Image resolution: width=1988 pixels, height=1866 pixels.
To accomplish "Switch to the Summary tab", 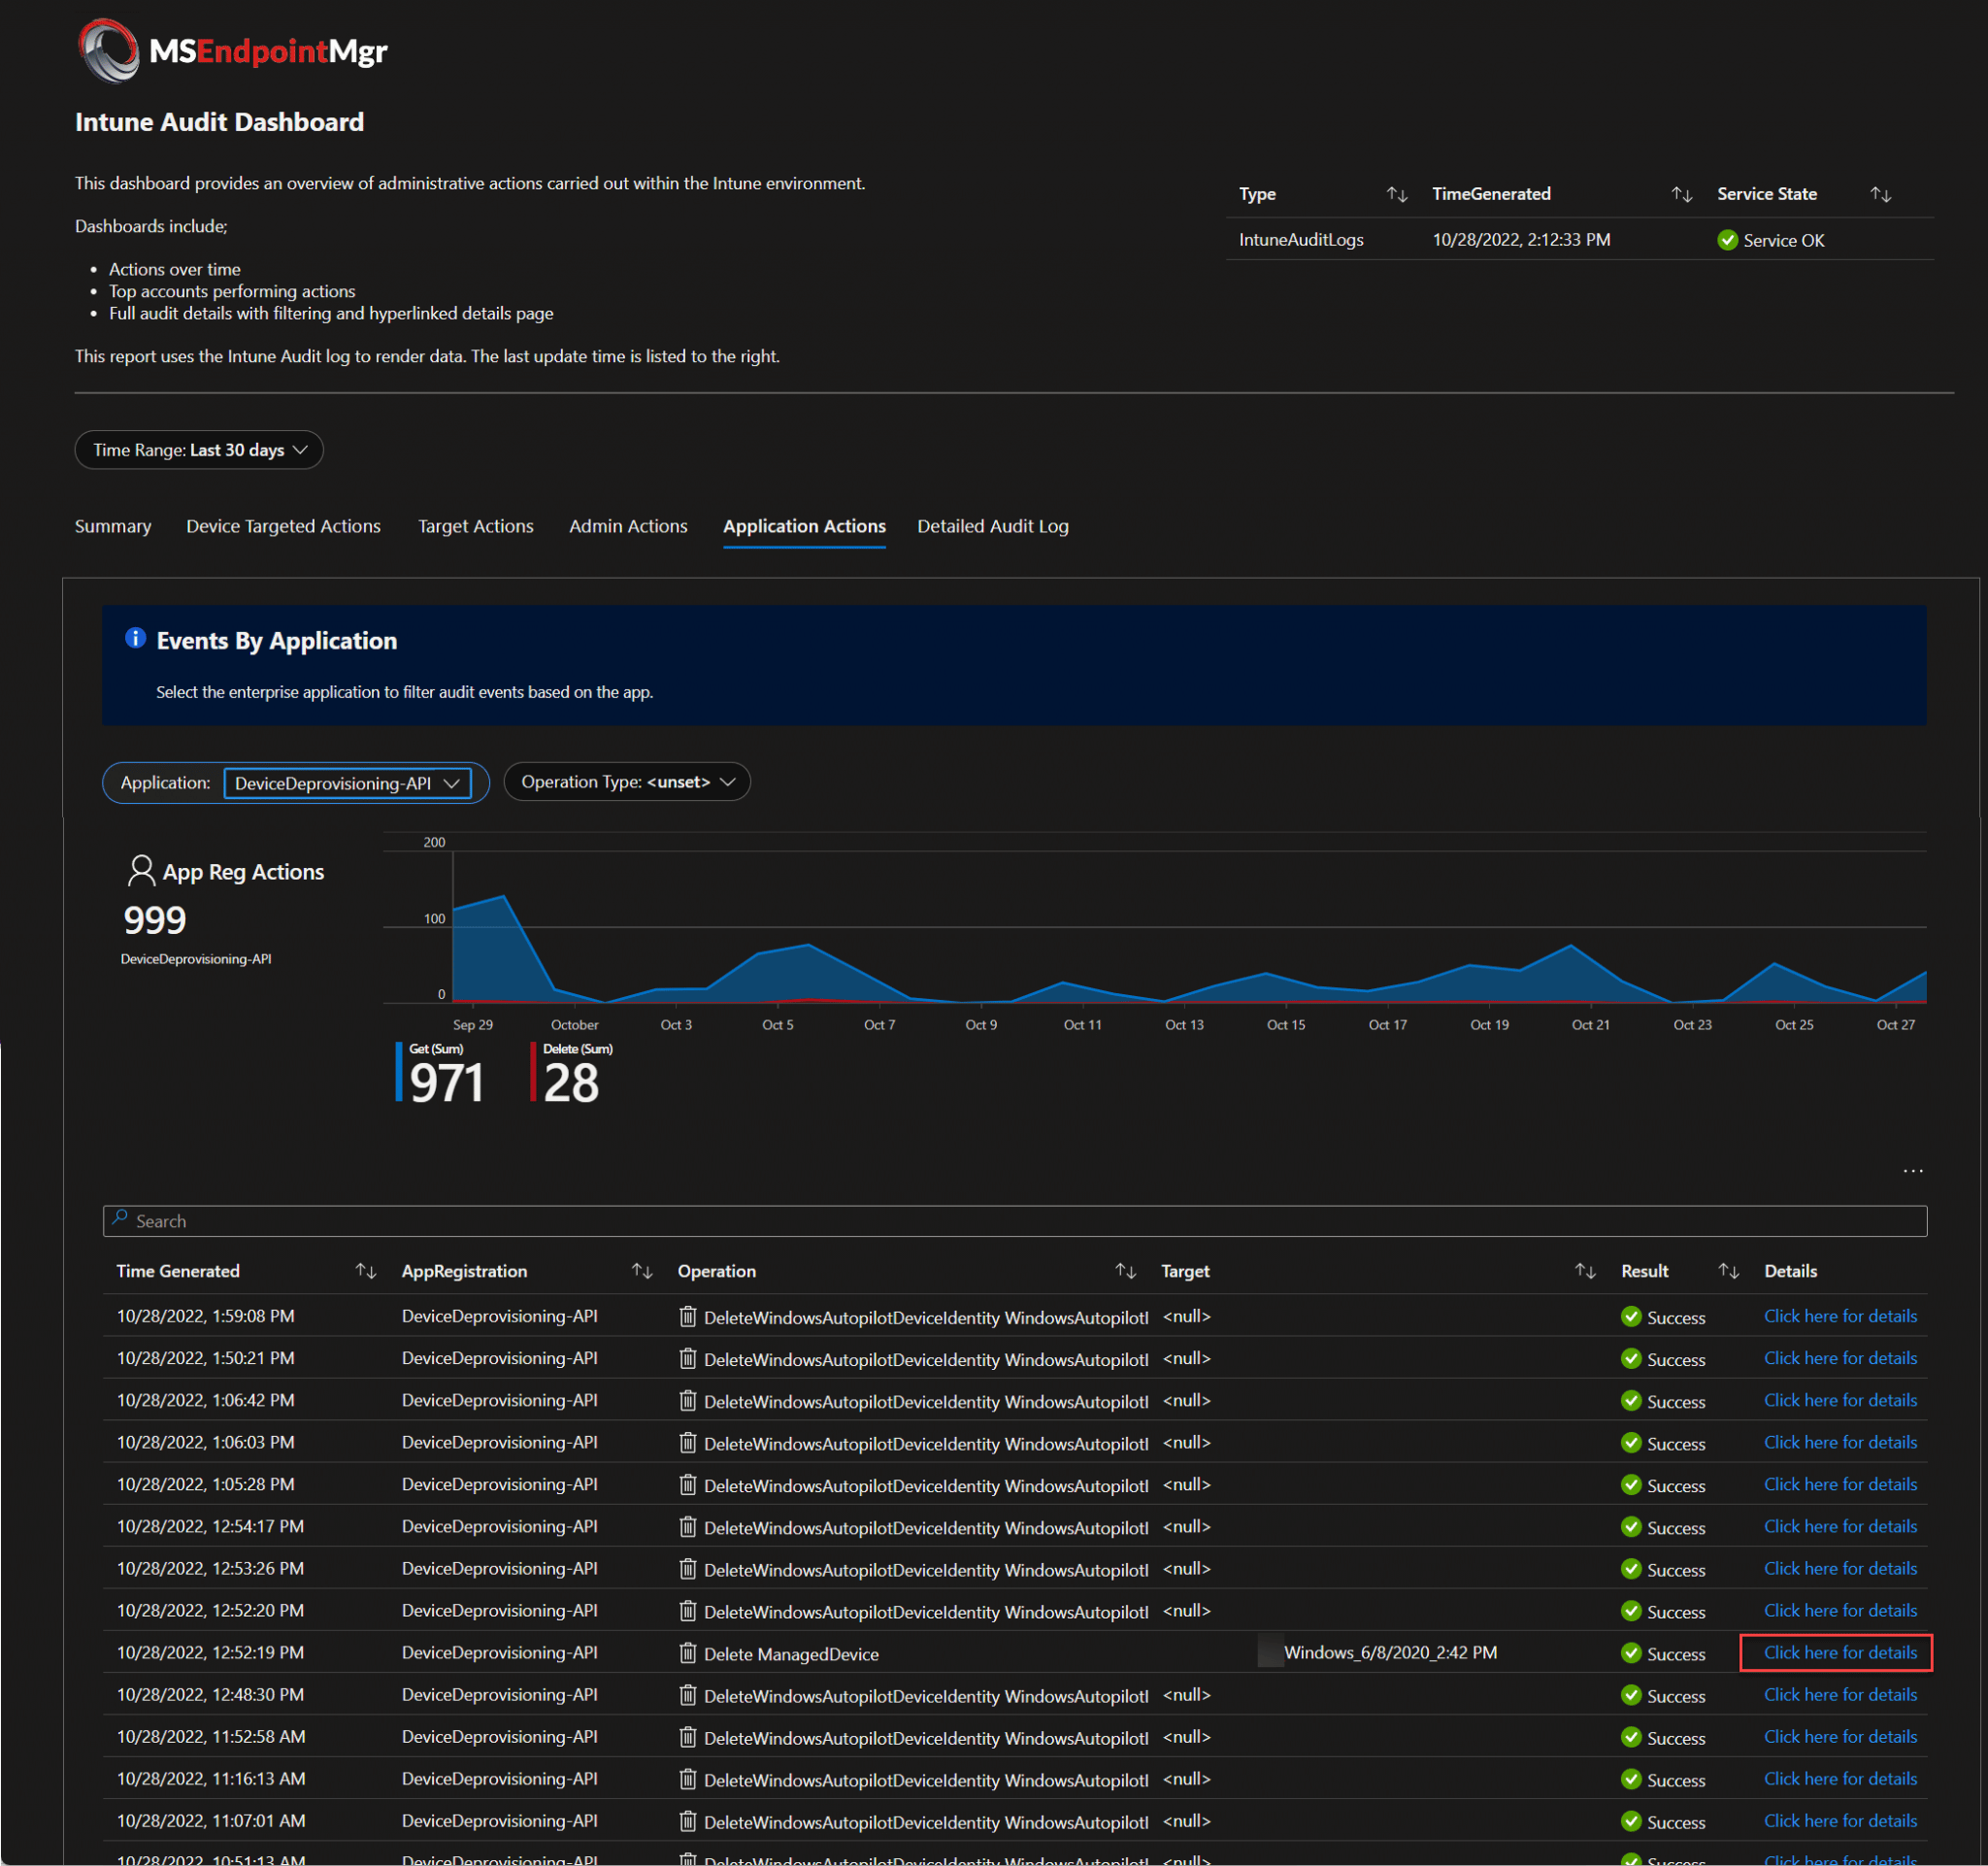I will click(112, 526).
